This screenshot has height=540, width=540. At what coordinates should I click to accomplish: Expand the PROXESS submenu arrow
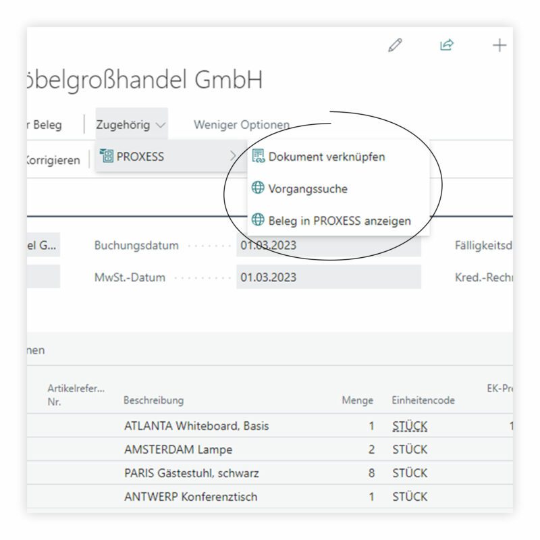tap(234, 157)
